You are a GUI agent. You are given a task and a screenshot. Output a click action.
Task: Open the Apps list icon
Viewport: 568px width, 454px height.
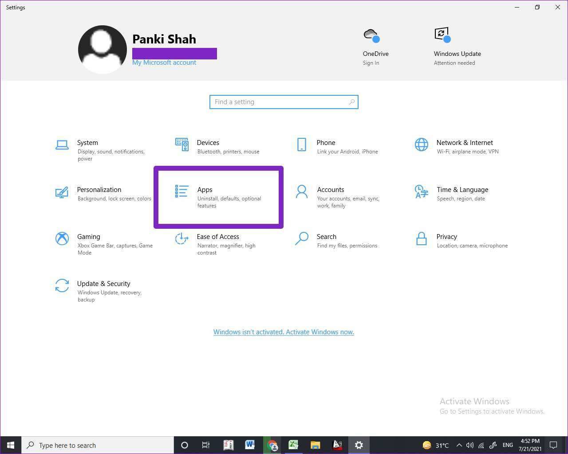coord(181,192)
